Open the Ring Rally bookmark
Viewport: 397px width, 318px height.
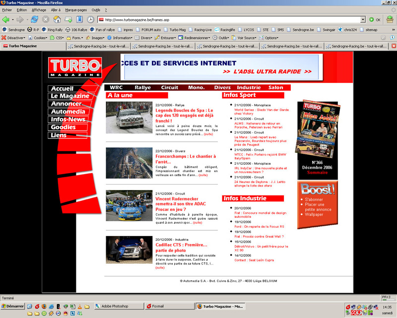coord(52,30)
